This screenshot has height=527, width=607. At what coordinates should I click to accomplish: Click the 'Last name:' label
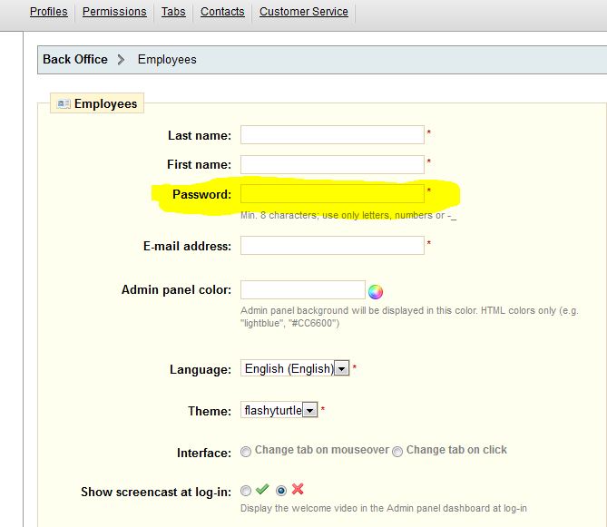point(200,135)
